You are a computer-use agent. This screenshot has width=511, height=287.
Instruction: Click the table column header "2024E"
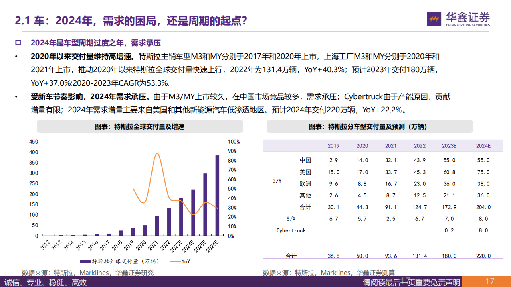pyautogui.click(x=483, y=146)
